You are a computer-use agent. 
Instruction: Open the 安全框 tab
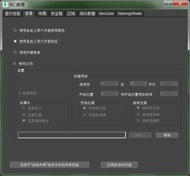pyautogui.click(x=57, y=14)
